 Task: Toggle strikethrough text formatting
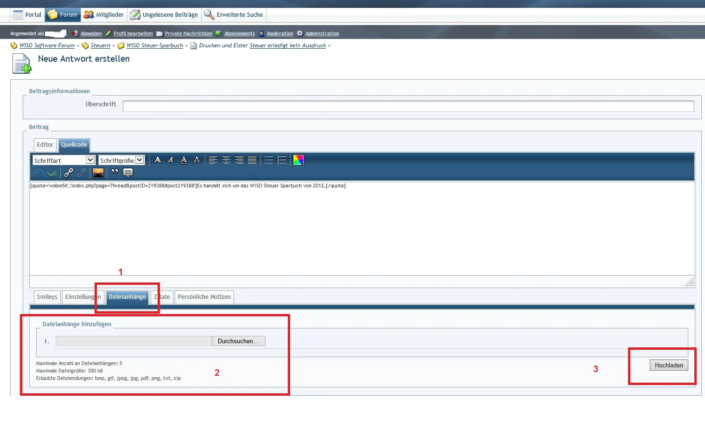[197, 160]
